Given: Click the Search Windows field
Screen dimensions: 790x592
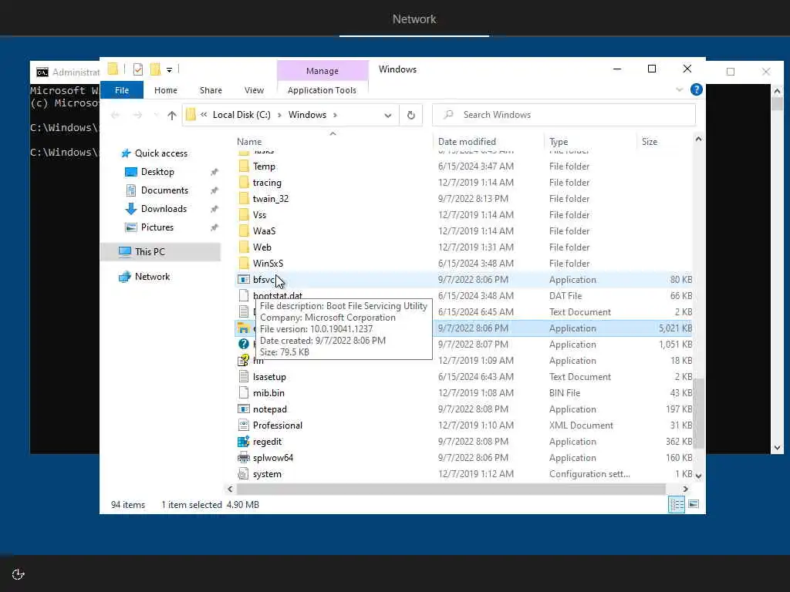Looking at the screenshot, I should 564,115.
